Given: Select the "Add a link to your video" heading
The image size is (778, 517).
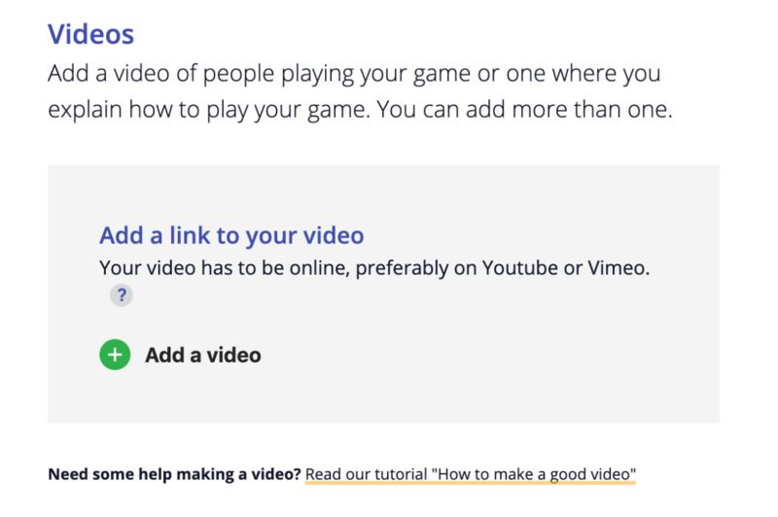Looking at the screenshot, I should coord(231,235).
